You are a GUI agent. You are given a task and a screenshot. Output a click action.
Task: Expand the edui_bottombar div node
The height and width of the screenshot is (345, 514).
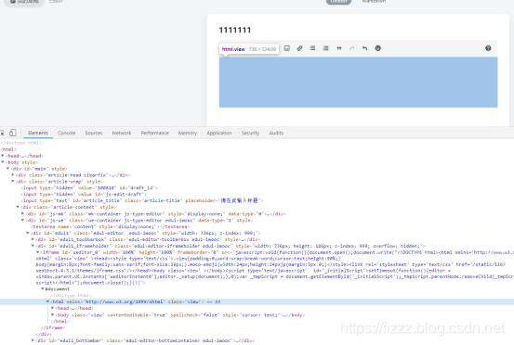tap(33, 340)
